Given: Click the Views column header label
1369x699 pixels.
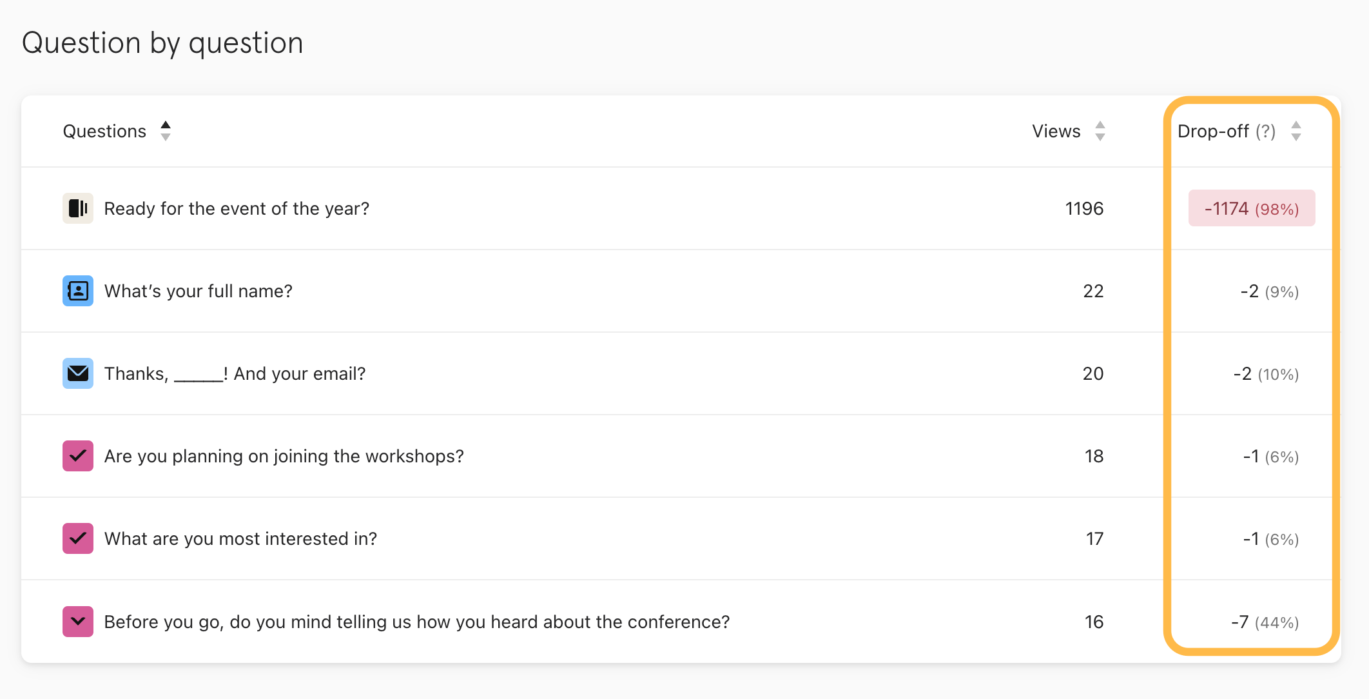Looking at the screenshot, I should pos(1056,132).
